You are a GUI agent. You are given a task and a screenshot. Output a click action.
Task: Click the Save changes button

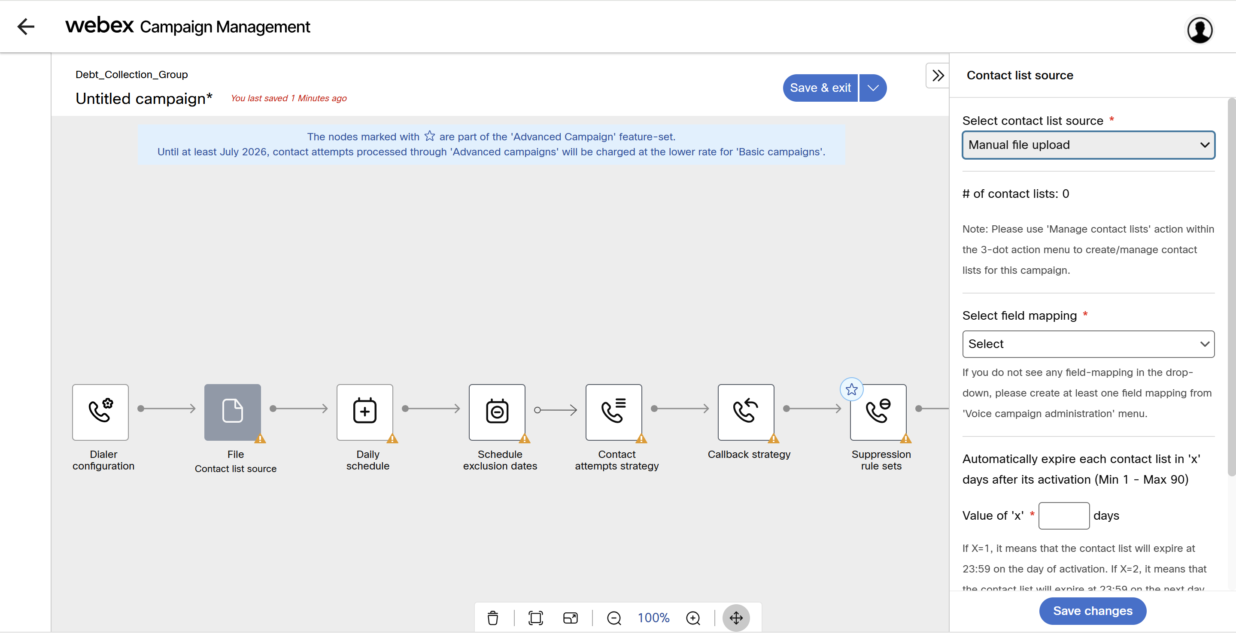[x=1092, y=610]
